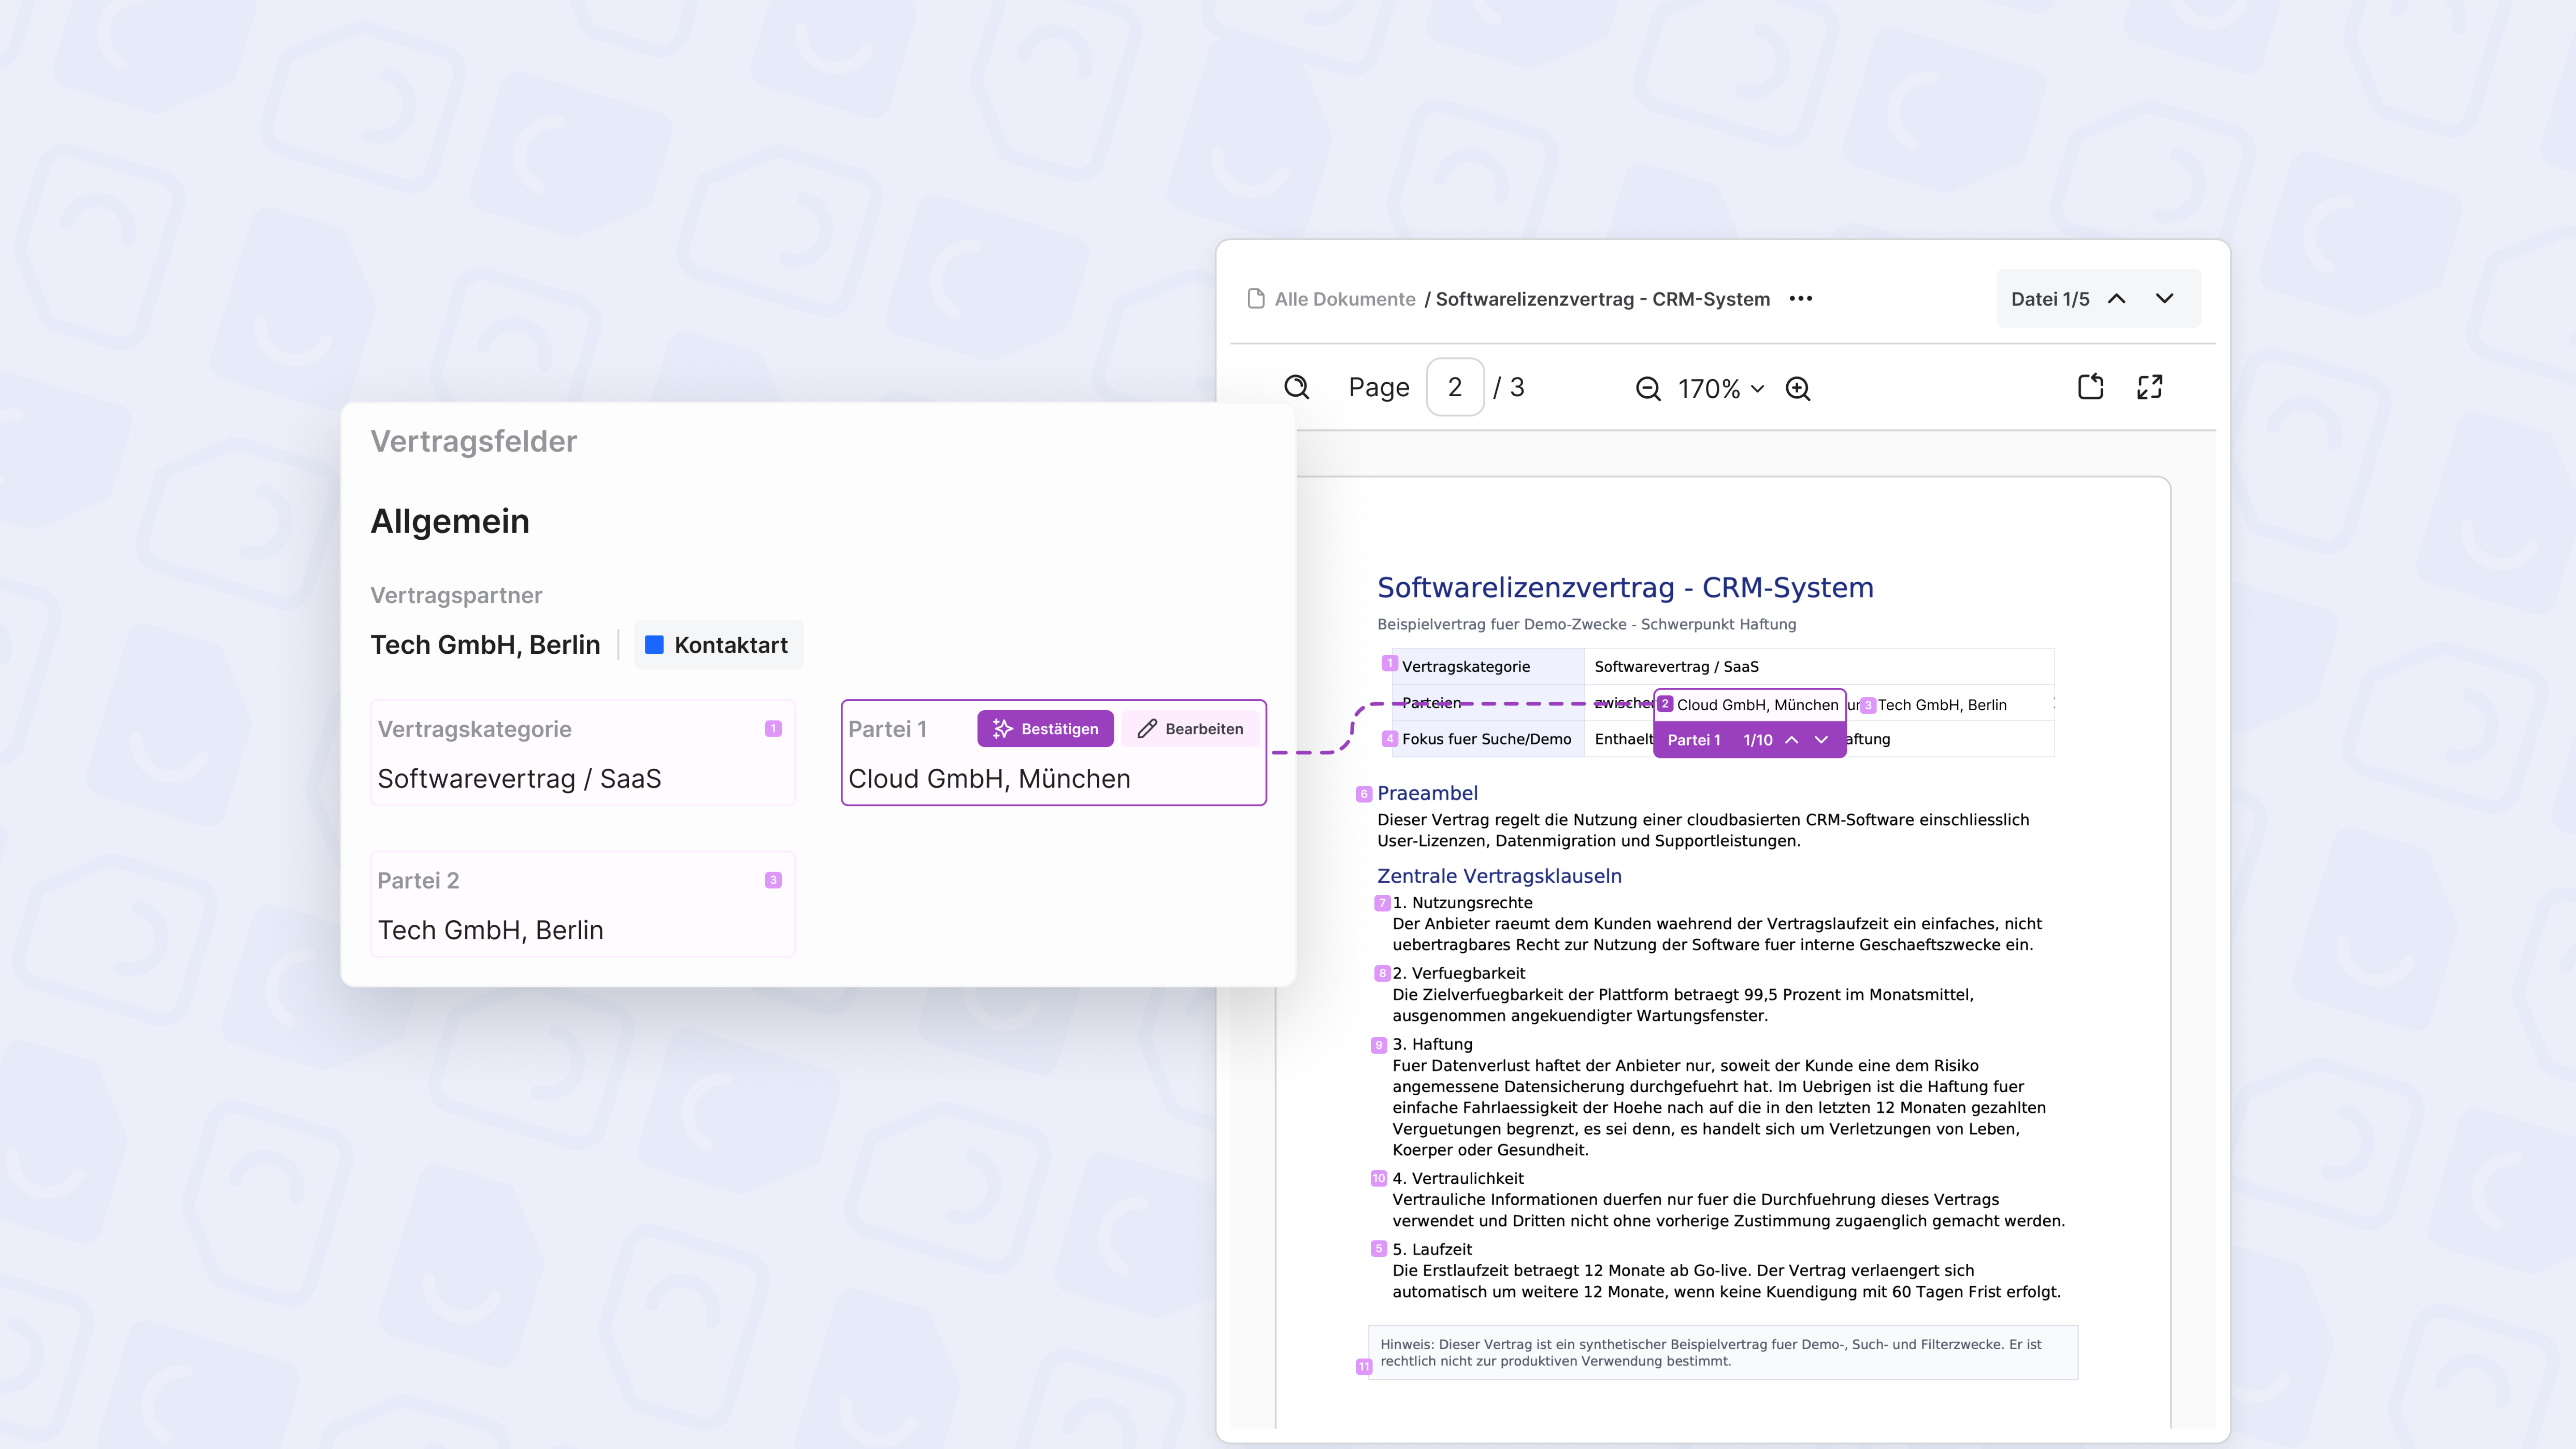Select annotation marker 10 beside Vertraulichkeit

coord(1379,1178)
